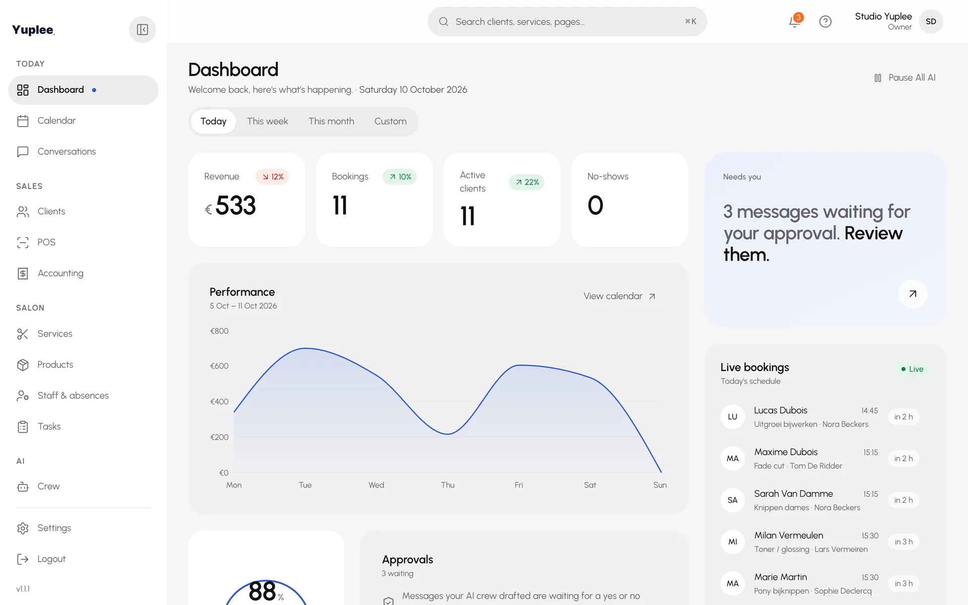Click the POS scanner icon
The width and height of the screenshot is (968, 605).
(x=23, y=243)
